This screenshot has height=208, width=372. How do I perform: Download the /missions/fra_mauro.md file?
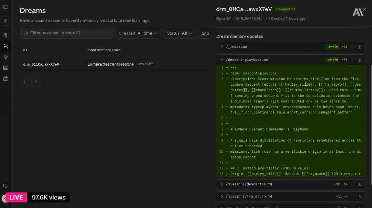(359, 197)
